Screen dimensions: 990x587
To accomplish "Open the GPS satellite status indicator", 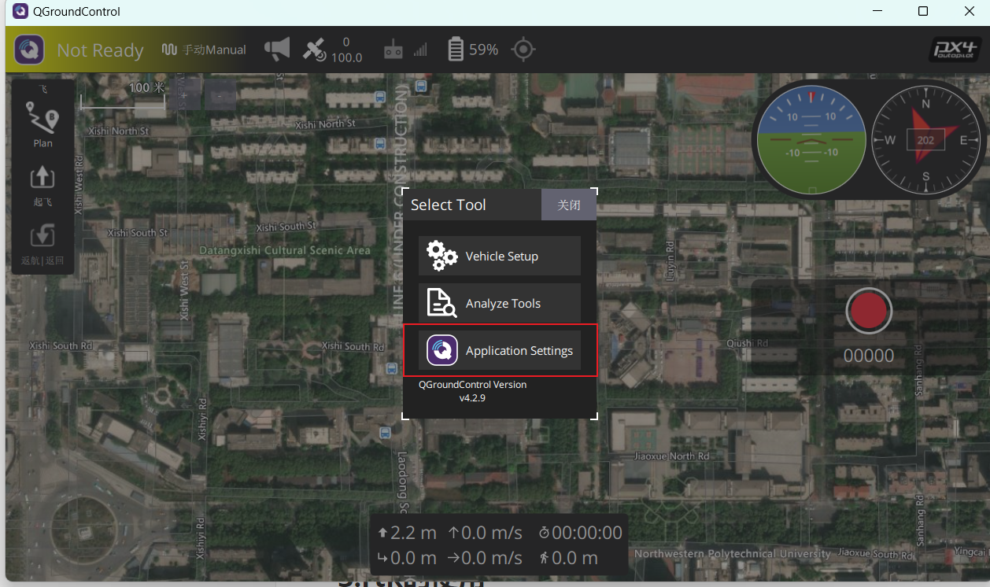I will [x=313, y=50].
